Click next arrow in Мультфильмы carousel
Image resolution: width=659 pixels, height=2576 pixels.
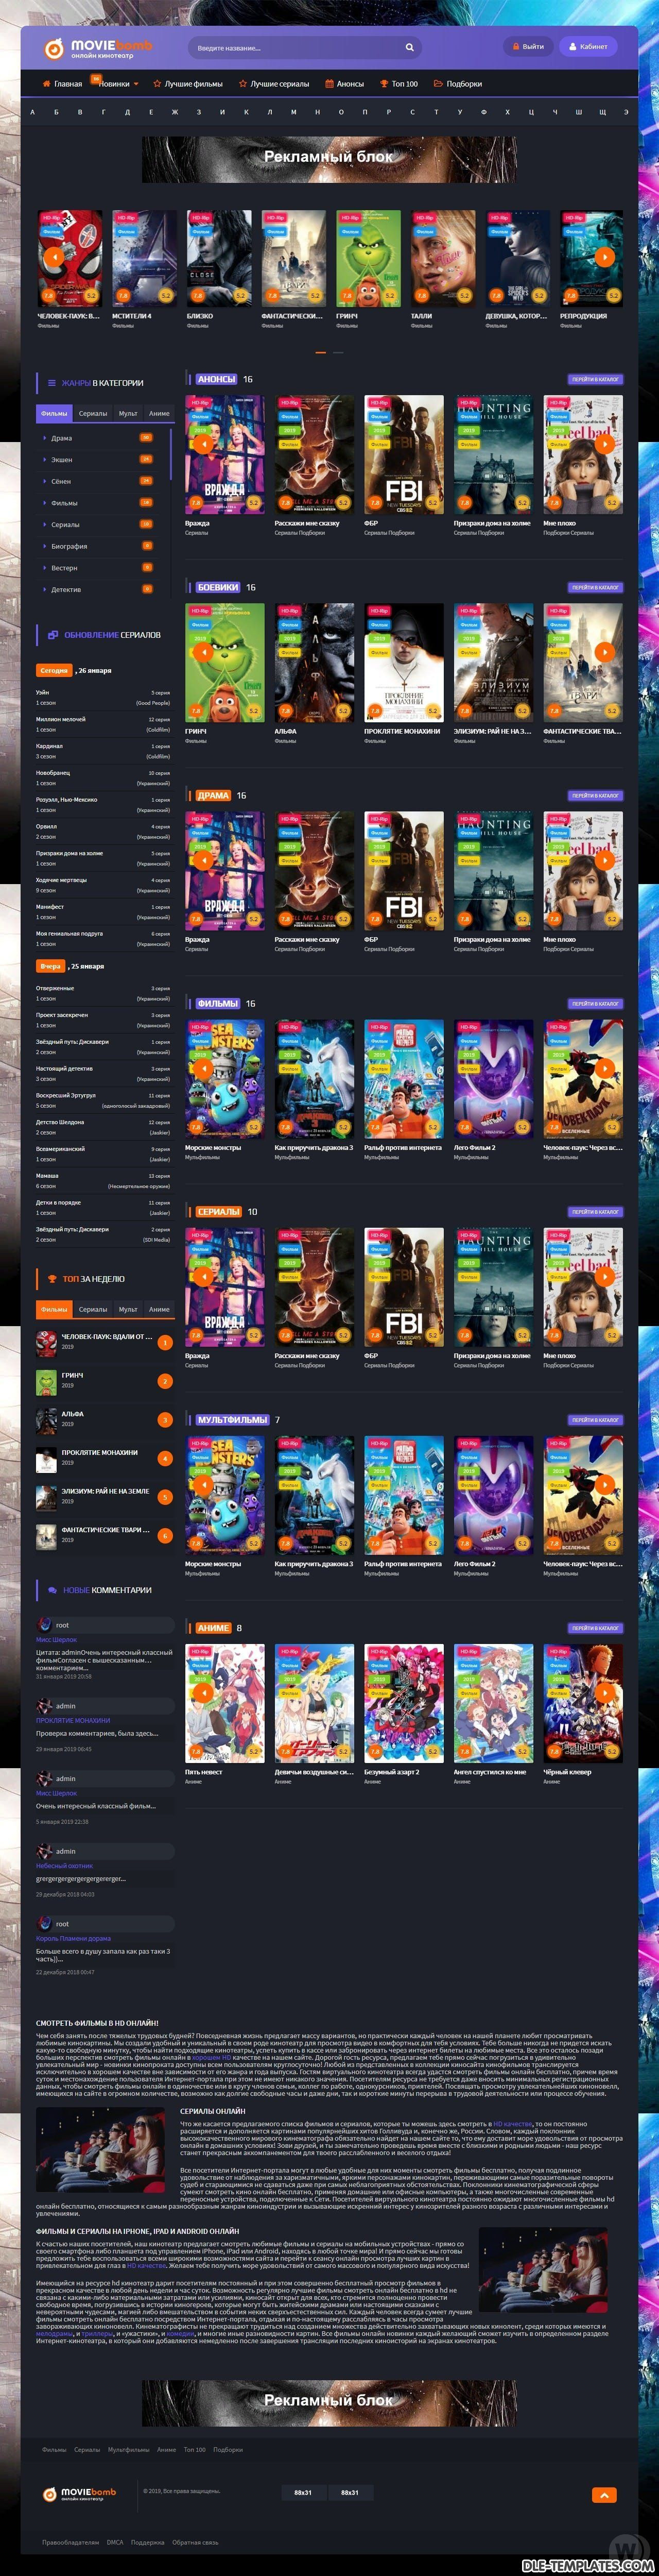[x=604, y=1484]
